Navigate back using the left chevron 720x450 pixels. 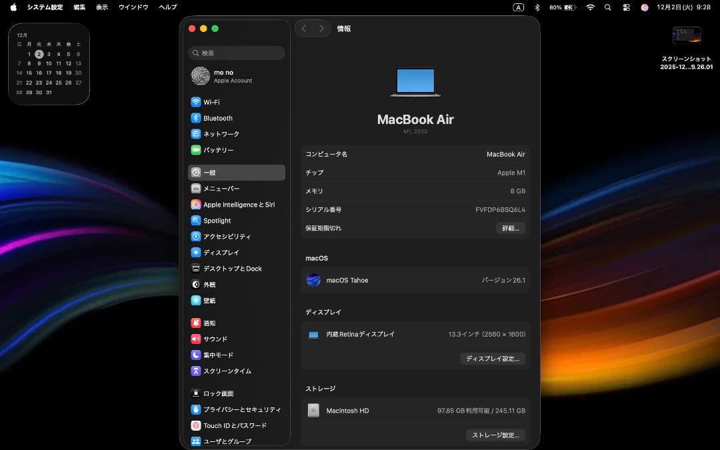[x=304, y=28]
